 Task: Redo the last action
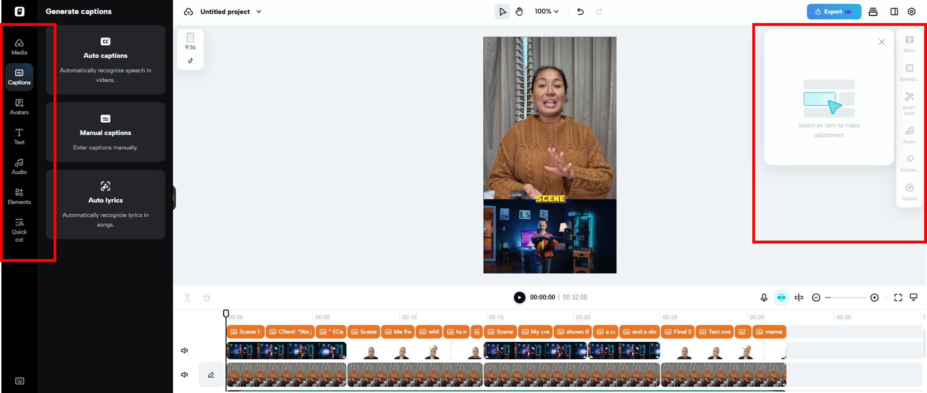[599, 12]
